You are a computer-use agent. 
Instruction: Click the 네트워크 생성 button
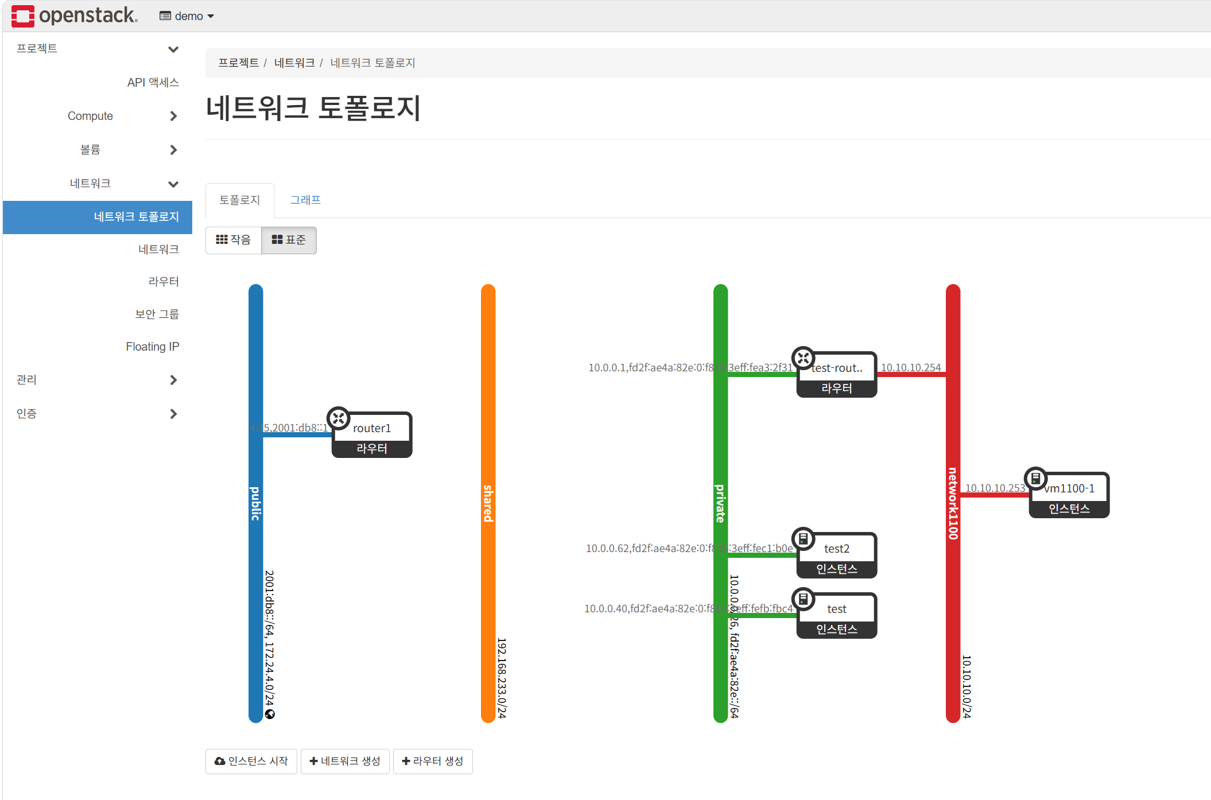tap(345, 761)
